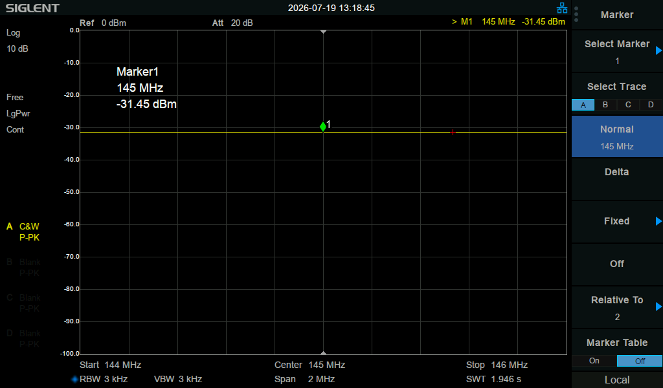Click trace C Blank P-PK indicator
Image resolution: width=663 pixels, height=388 pixels.
click(x=23, y=303)
